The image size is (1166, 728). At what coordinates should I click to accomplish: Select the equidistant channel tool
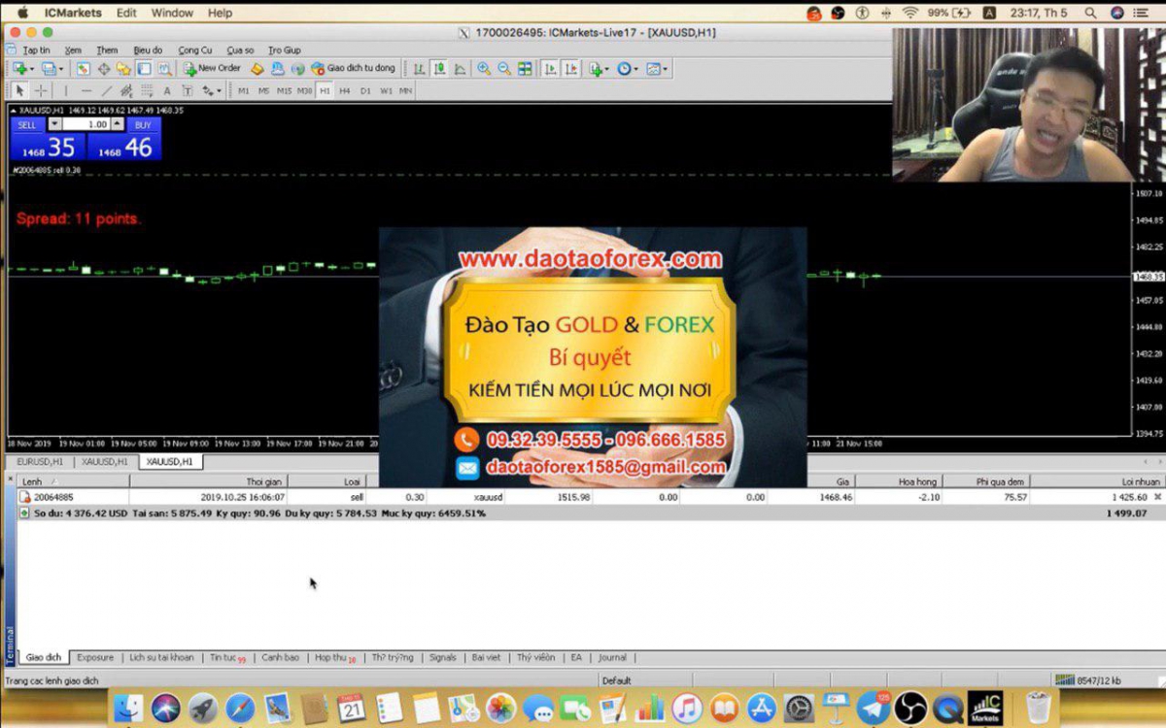tap(126, 90)
